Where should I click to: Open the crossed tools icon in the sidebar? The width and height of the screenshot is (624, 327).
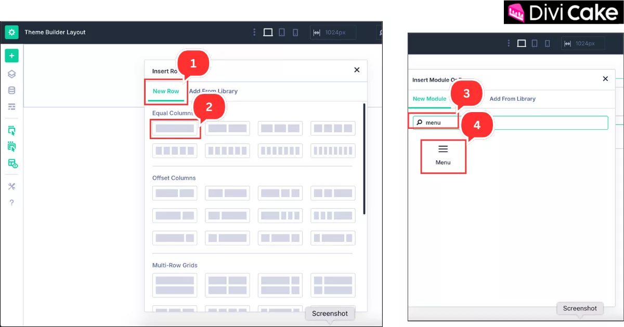12,186
